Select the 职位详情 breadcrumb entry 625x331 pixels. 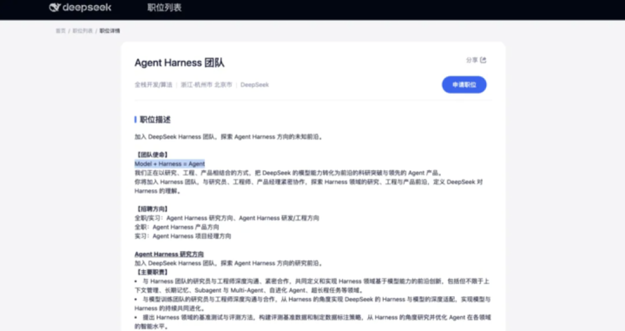pyautogui.click(x=109, y=31)
